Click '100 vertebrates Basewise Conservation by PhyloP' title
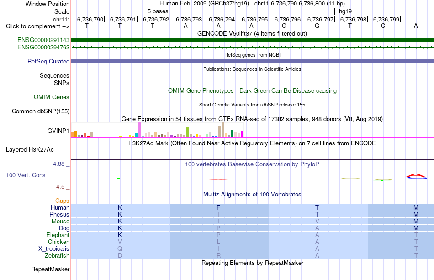The width and height of the screenshot is (434, 280). pyautogui.click(x=252, y=164)
